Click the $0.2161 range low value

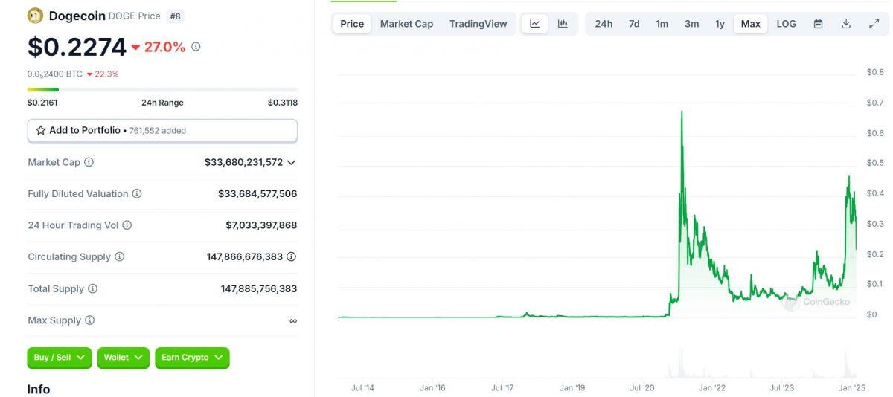tap(42, 103)
